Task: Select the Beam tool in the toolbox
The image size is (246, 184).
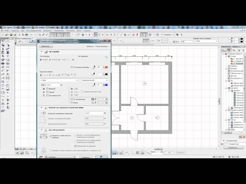Action: [8, 49]
